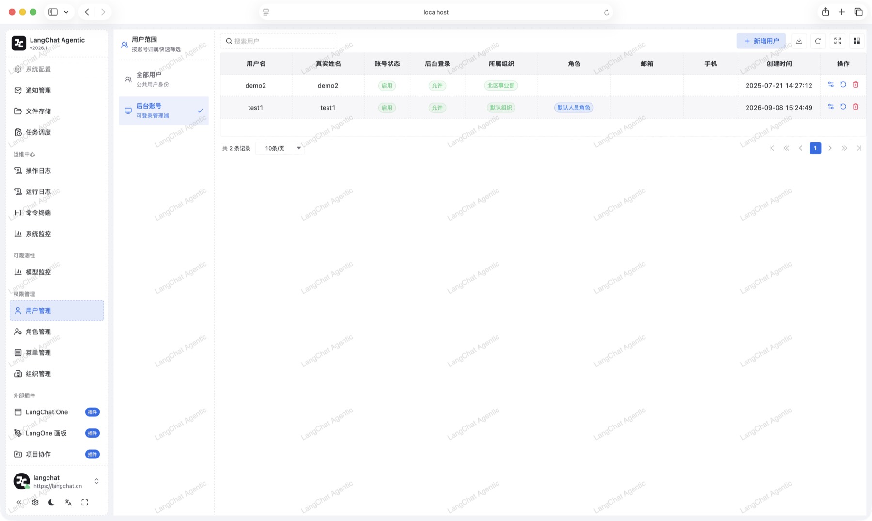Viewport: 872px width, 521px height.
Task: Click browser back navigation arrow
Action: tap(87, 12)
